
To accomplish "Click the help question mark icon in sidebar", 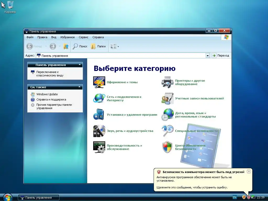I will [33, 99].
